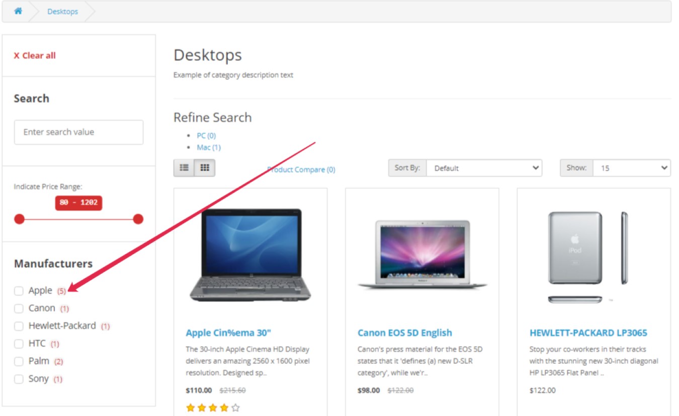679x416 pixels.
Task: Open the HEWLETT-PACKARD LP3065 product title
Action: 588,332
